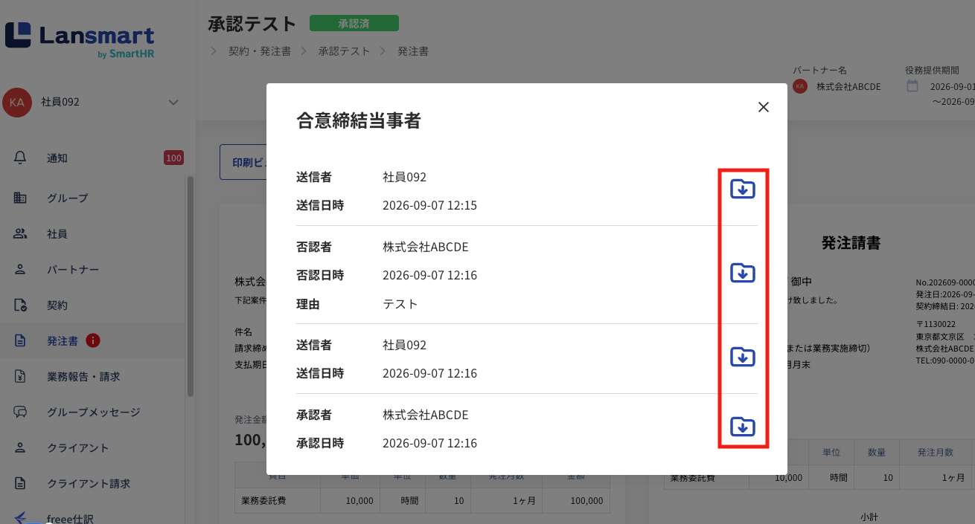
Task: Click the Lansmart logo
Action: pyautogui.click(x=80, y=39)
